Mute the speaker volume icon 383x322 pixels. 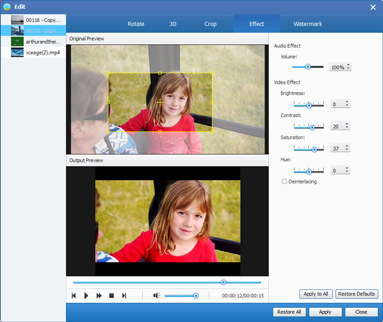point(156,296)
